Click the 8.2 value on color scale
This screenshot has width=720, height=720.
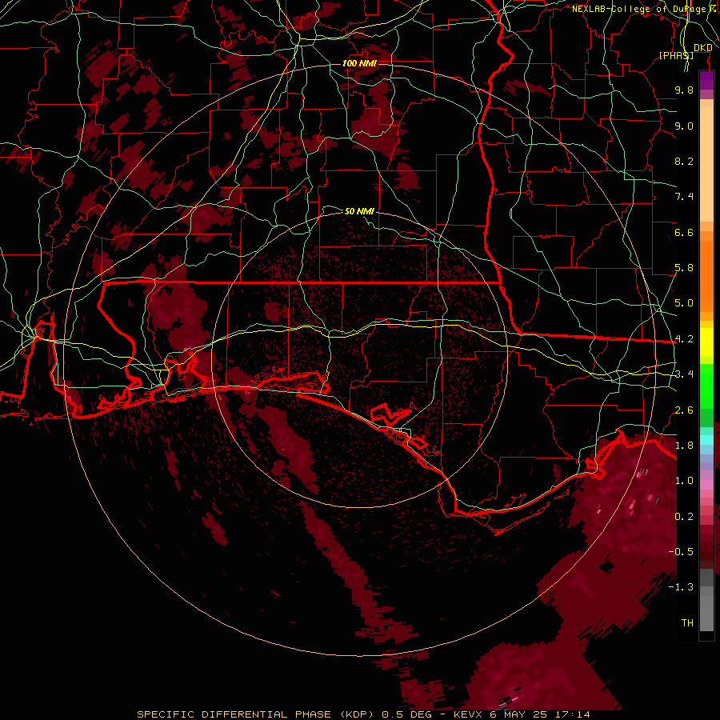coord(684,161)
